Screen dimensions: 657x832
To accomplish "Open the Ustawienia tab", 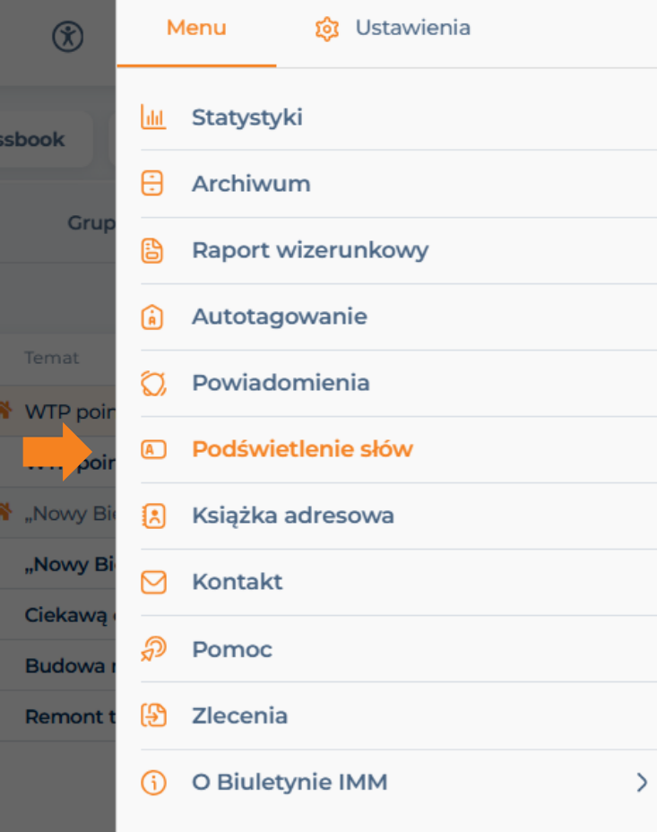I will point(393,28).
